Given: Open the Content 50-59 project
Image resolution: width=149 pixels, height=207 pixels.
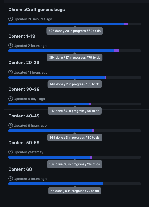Looking at the screenshot, I should pos(24,143).
